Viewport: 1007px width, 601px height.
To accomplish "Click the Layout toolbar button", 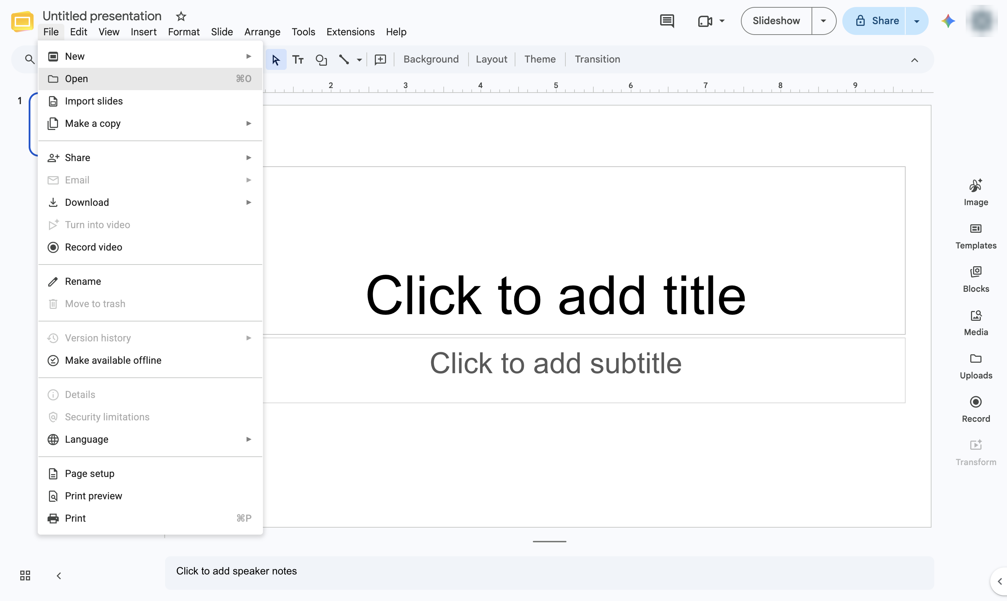I will (491, 59).
